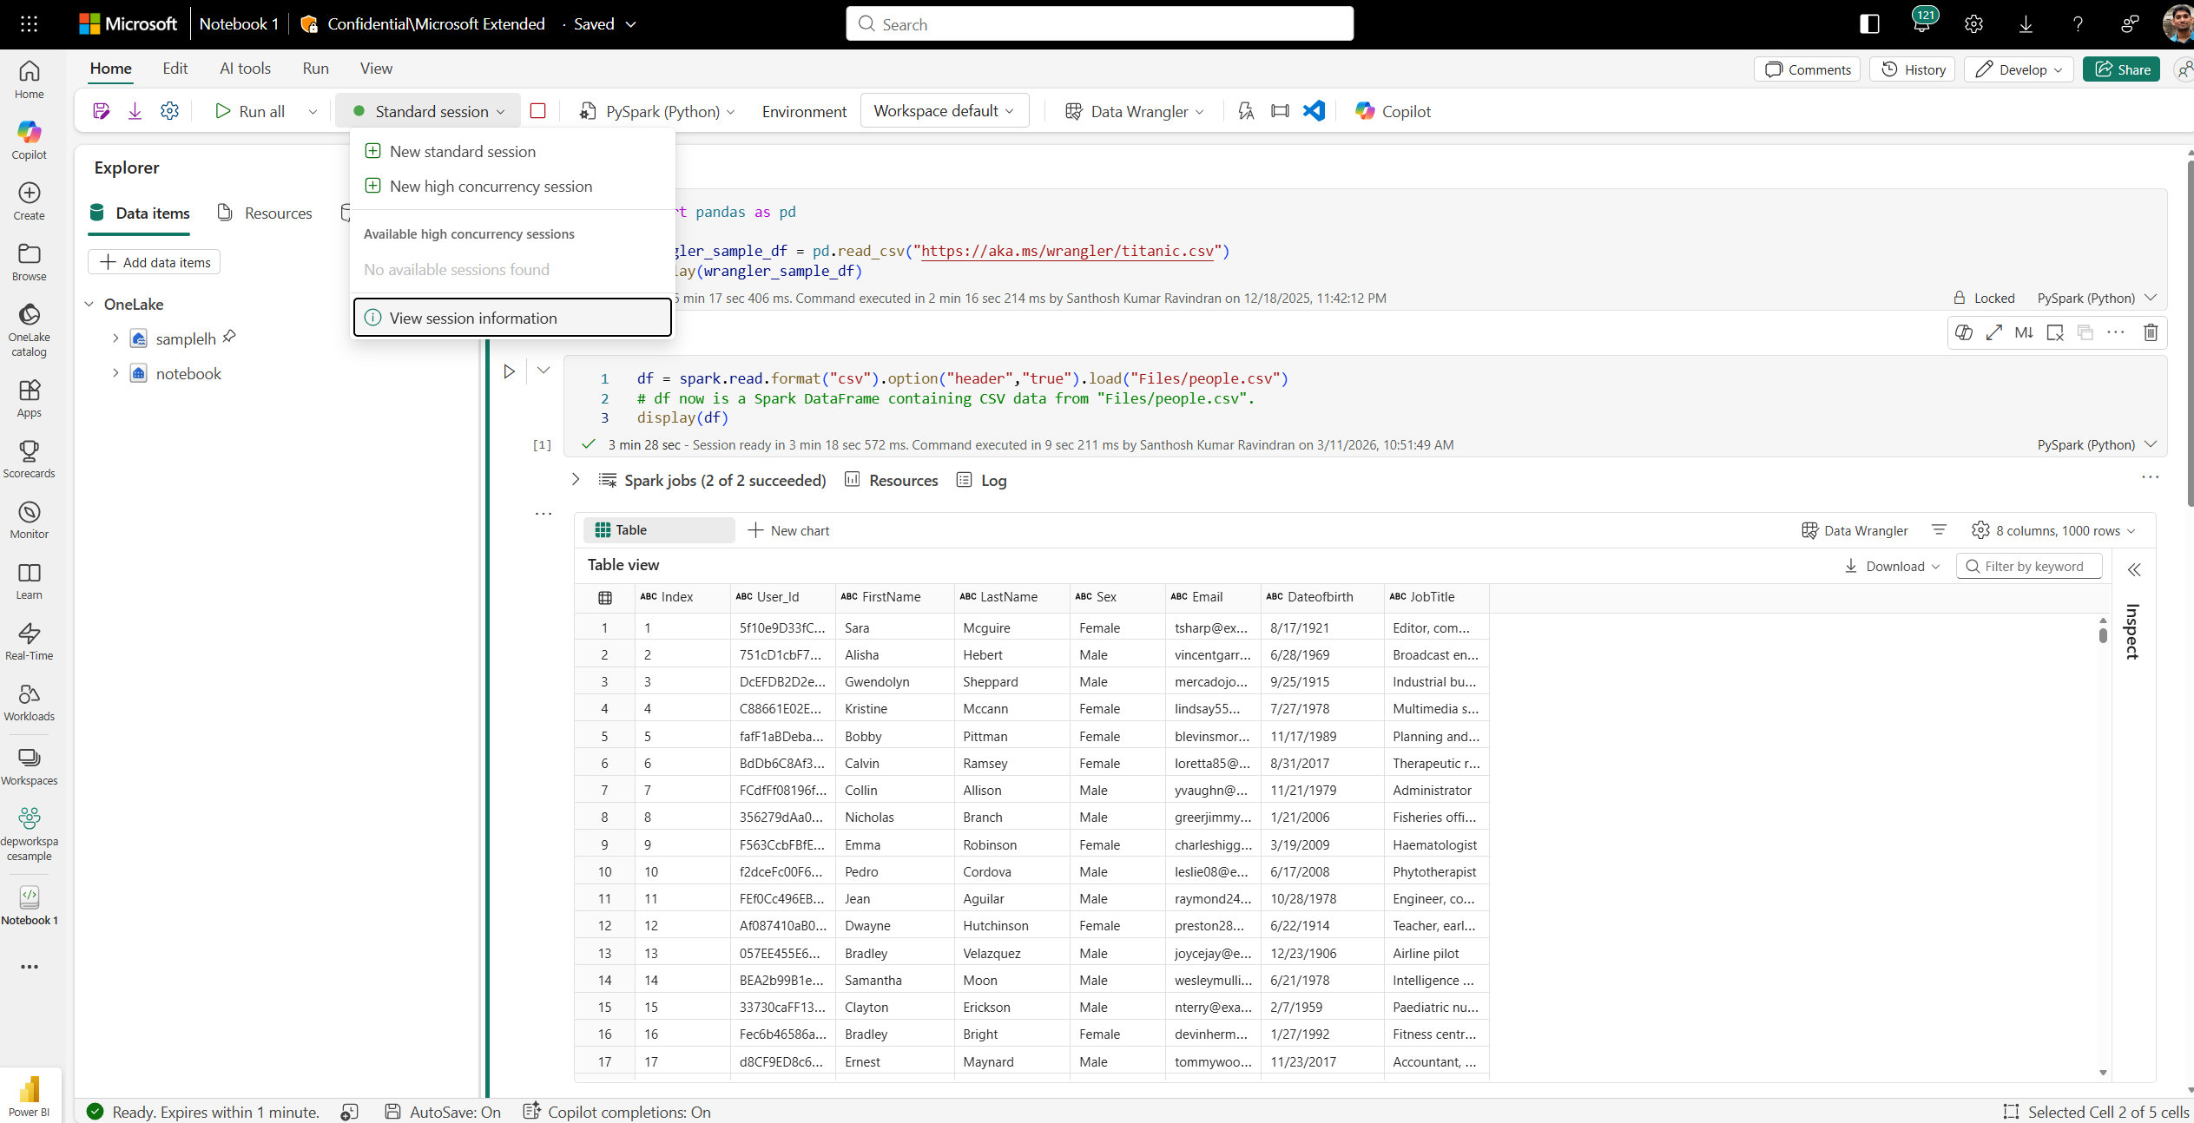Save the notebook
2194x1123 pixels.
coord(101,111)
